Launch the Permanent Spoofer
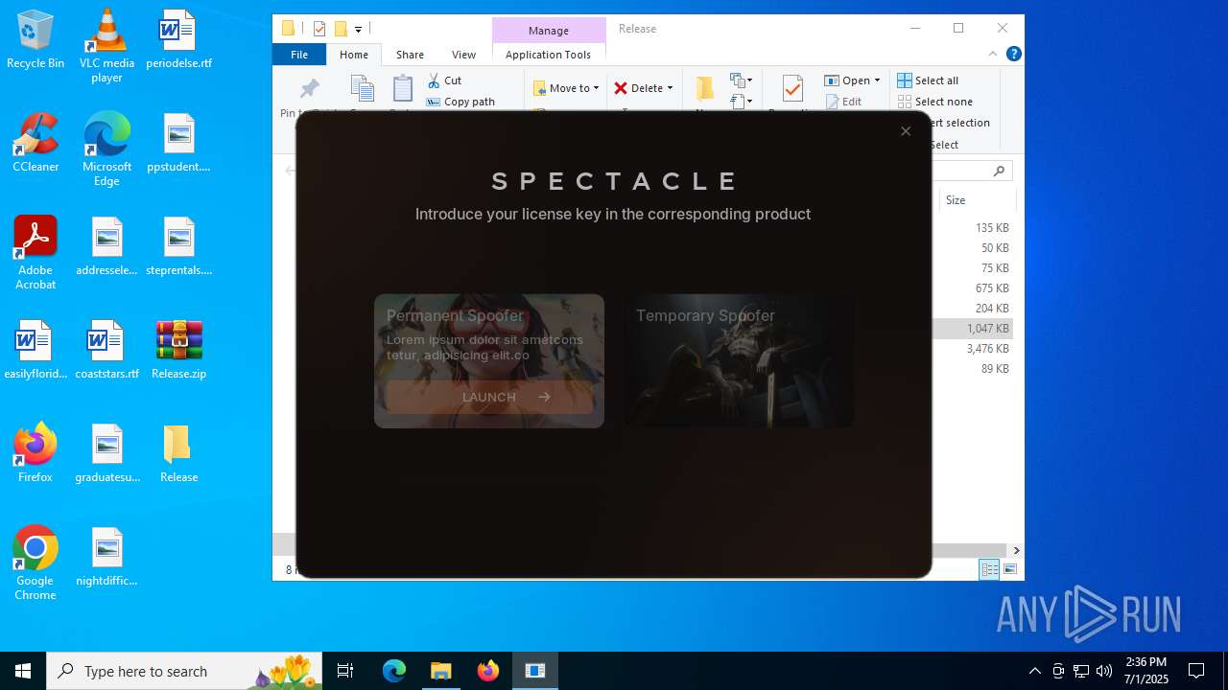The image size is (1228, 690). click(489, 397)
